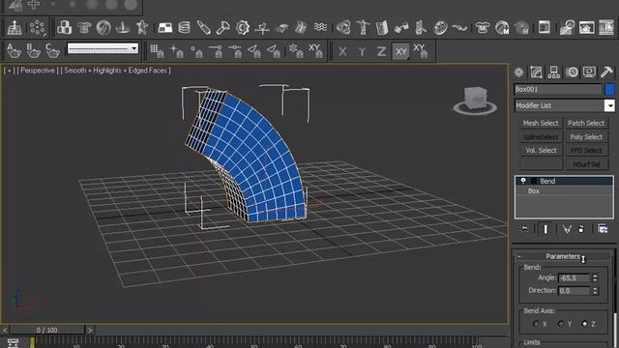619x348 pixels.
Task: Open the Create tab in command panel
Action: (x=518, y=72)
